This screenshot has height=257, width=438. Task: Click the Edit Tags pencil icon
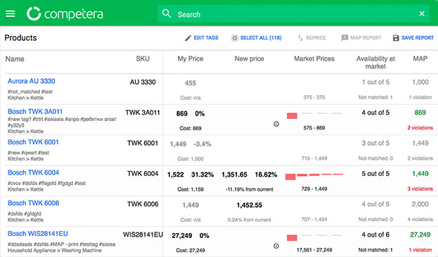(x=188, y=38)
